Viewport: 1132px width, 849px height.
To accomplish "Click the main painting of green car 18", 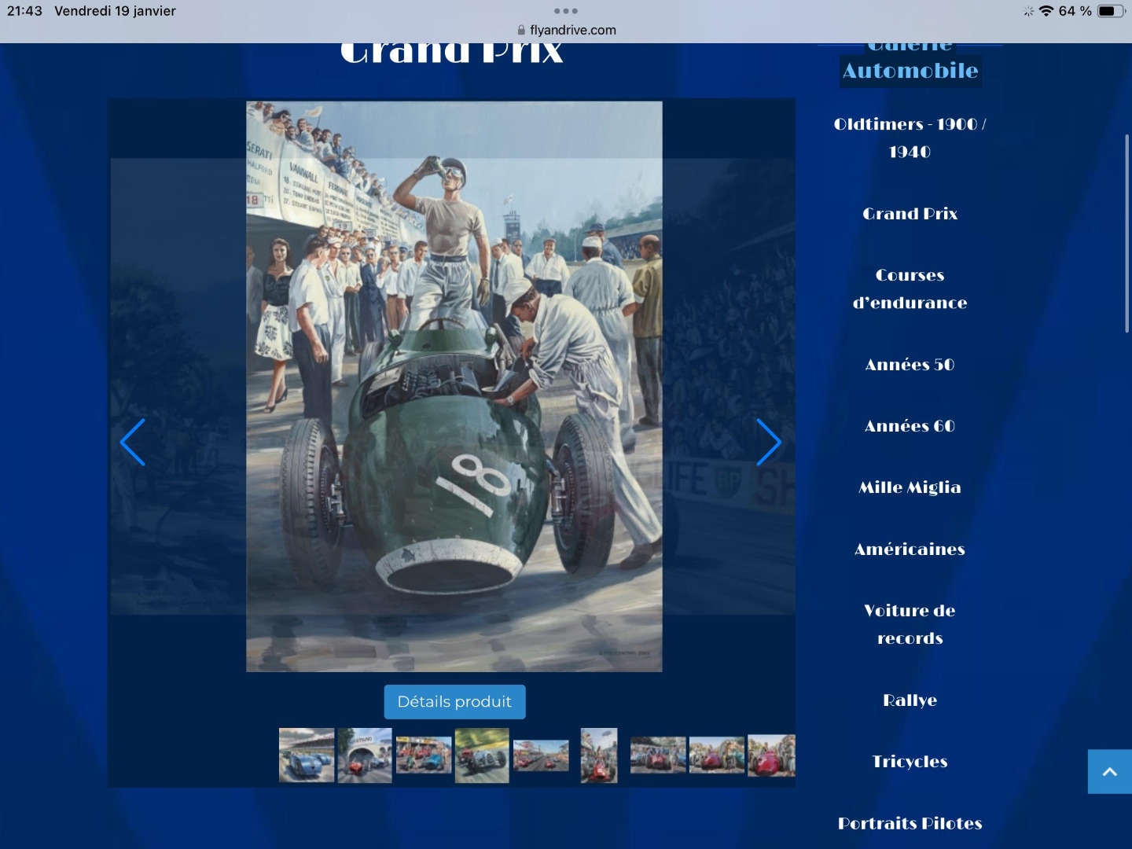I will (x=454, y=386).
